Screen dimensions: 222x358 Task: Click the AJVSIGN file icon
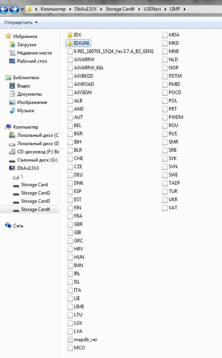point(70,92)
